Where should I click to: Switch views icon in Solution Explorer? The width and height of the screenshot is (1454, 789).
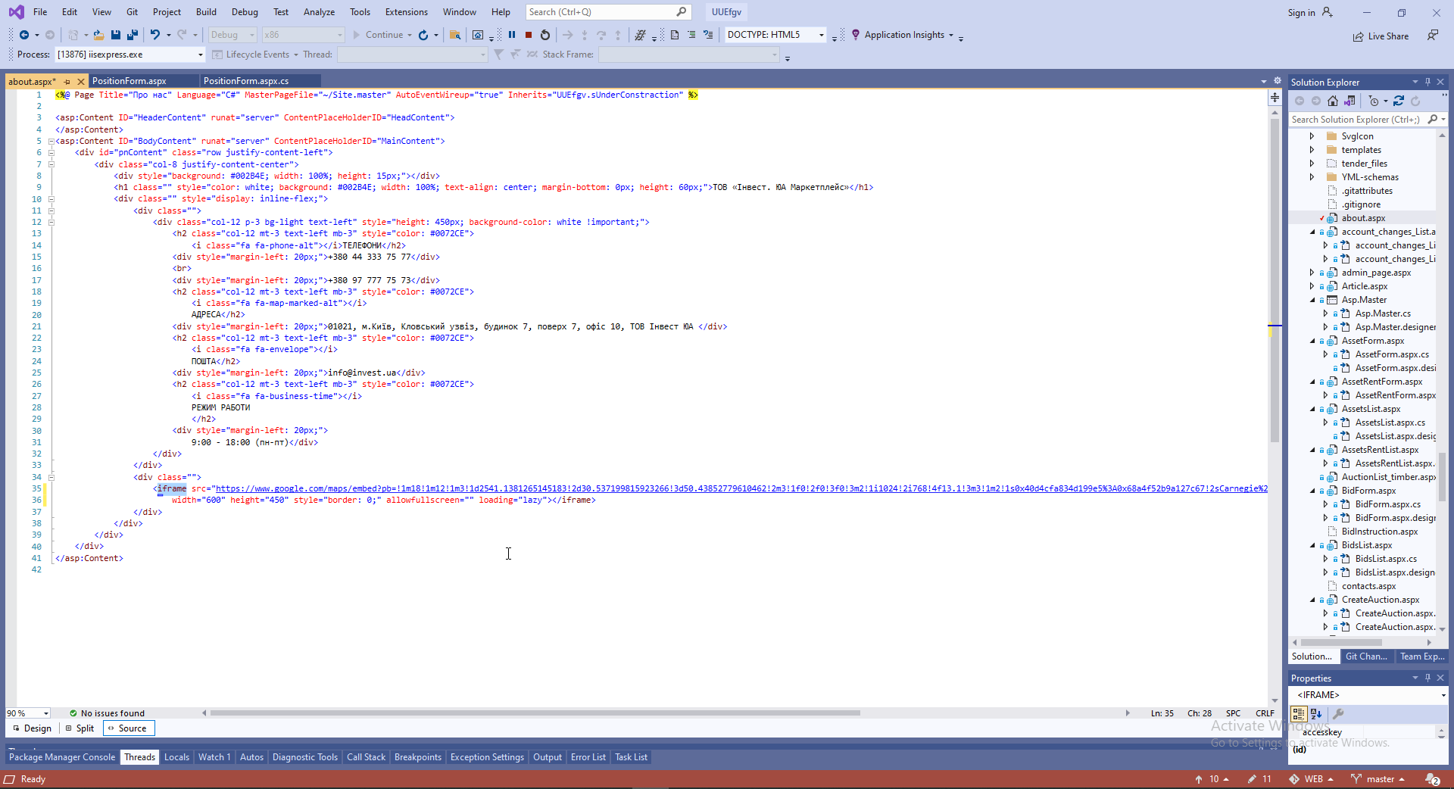pos(1349,101)
